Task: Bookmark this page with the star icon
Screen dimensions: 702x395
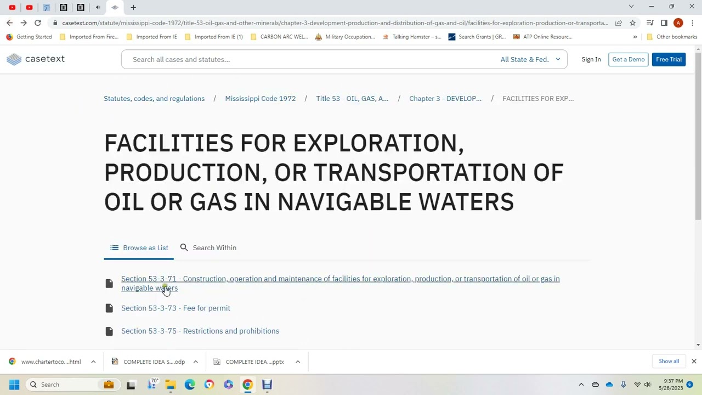Action: pos(632,23)
